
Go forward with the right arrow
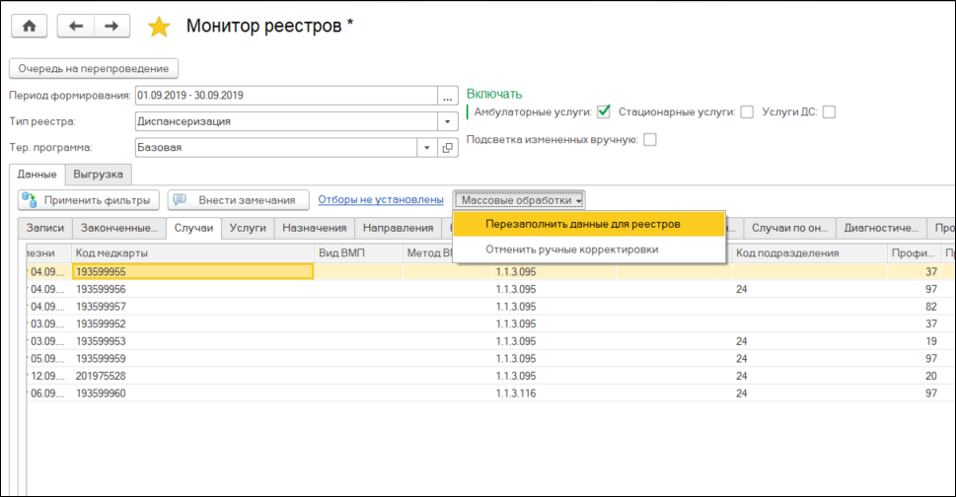click(x=111, y=27)
